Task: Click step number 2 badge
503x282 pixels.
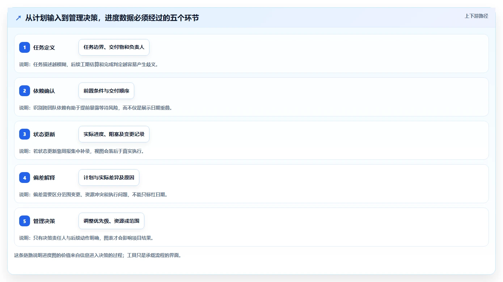Action: [25, 91]
